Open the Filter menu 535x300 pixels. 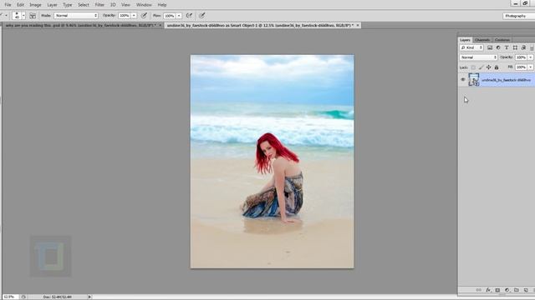coord(99,5)
